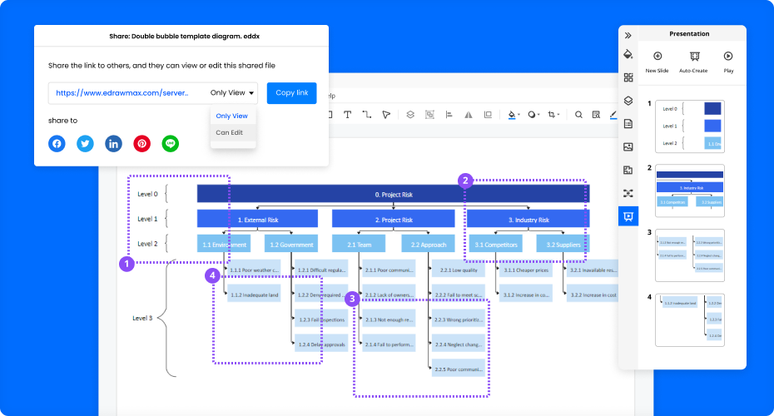Collapse the right panel with double chevron
The height and width of the screenshot is (416, 774).
(628, 35)
